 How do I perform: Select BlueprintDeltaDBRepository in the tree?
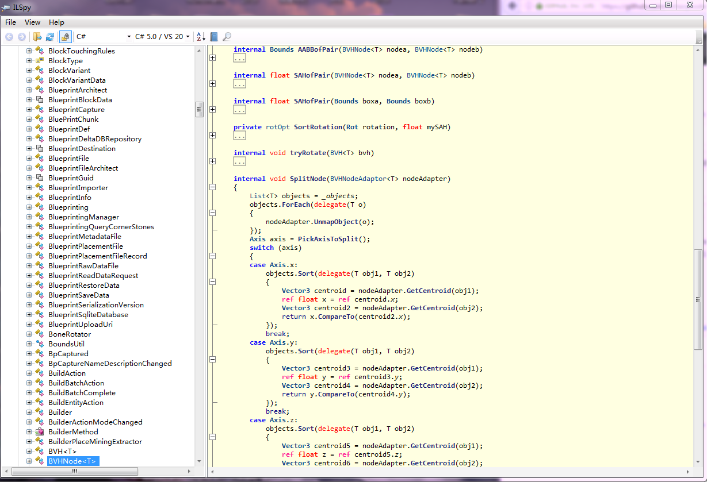[95, 139]
